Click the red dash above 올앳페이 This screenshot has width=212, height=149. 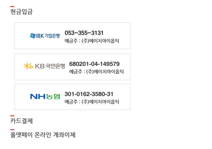pyautogui.click(x=12, y=130)
